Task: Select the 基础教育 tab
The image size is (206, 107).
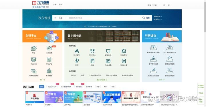Action: [x=89, y=87]
